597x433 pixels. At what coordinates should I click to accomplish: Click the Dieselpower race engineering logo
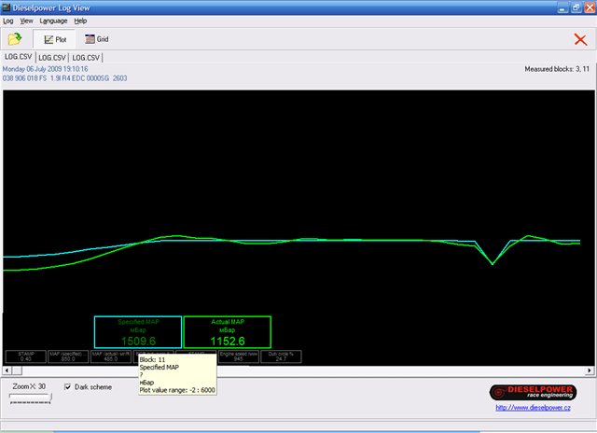pyautogui.click(x=533, y=392)
